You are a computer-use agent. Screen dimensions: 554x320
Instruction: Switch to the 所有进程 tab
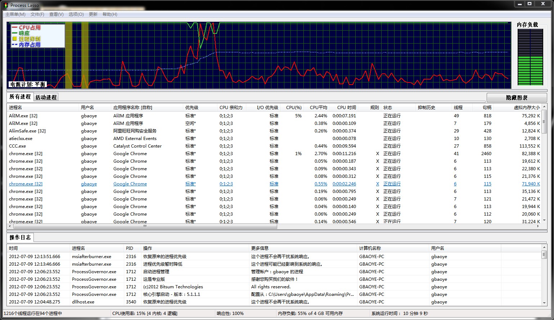click(20, 97)
